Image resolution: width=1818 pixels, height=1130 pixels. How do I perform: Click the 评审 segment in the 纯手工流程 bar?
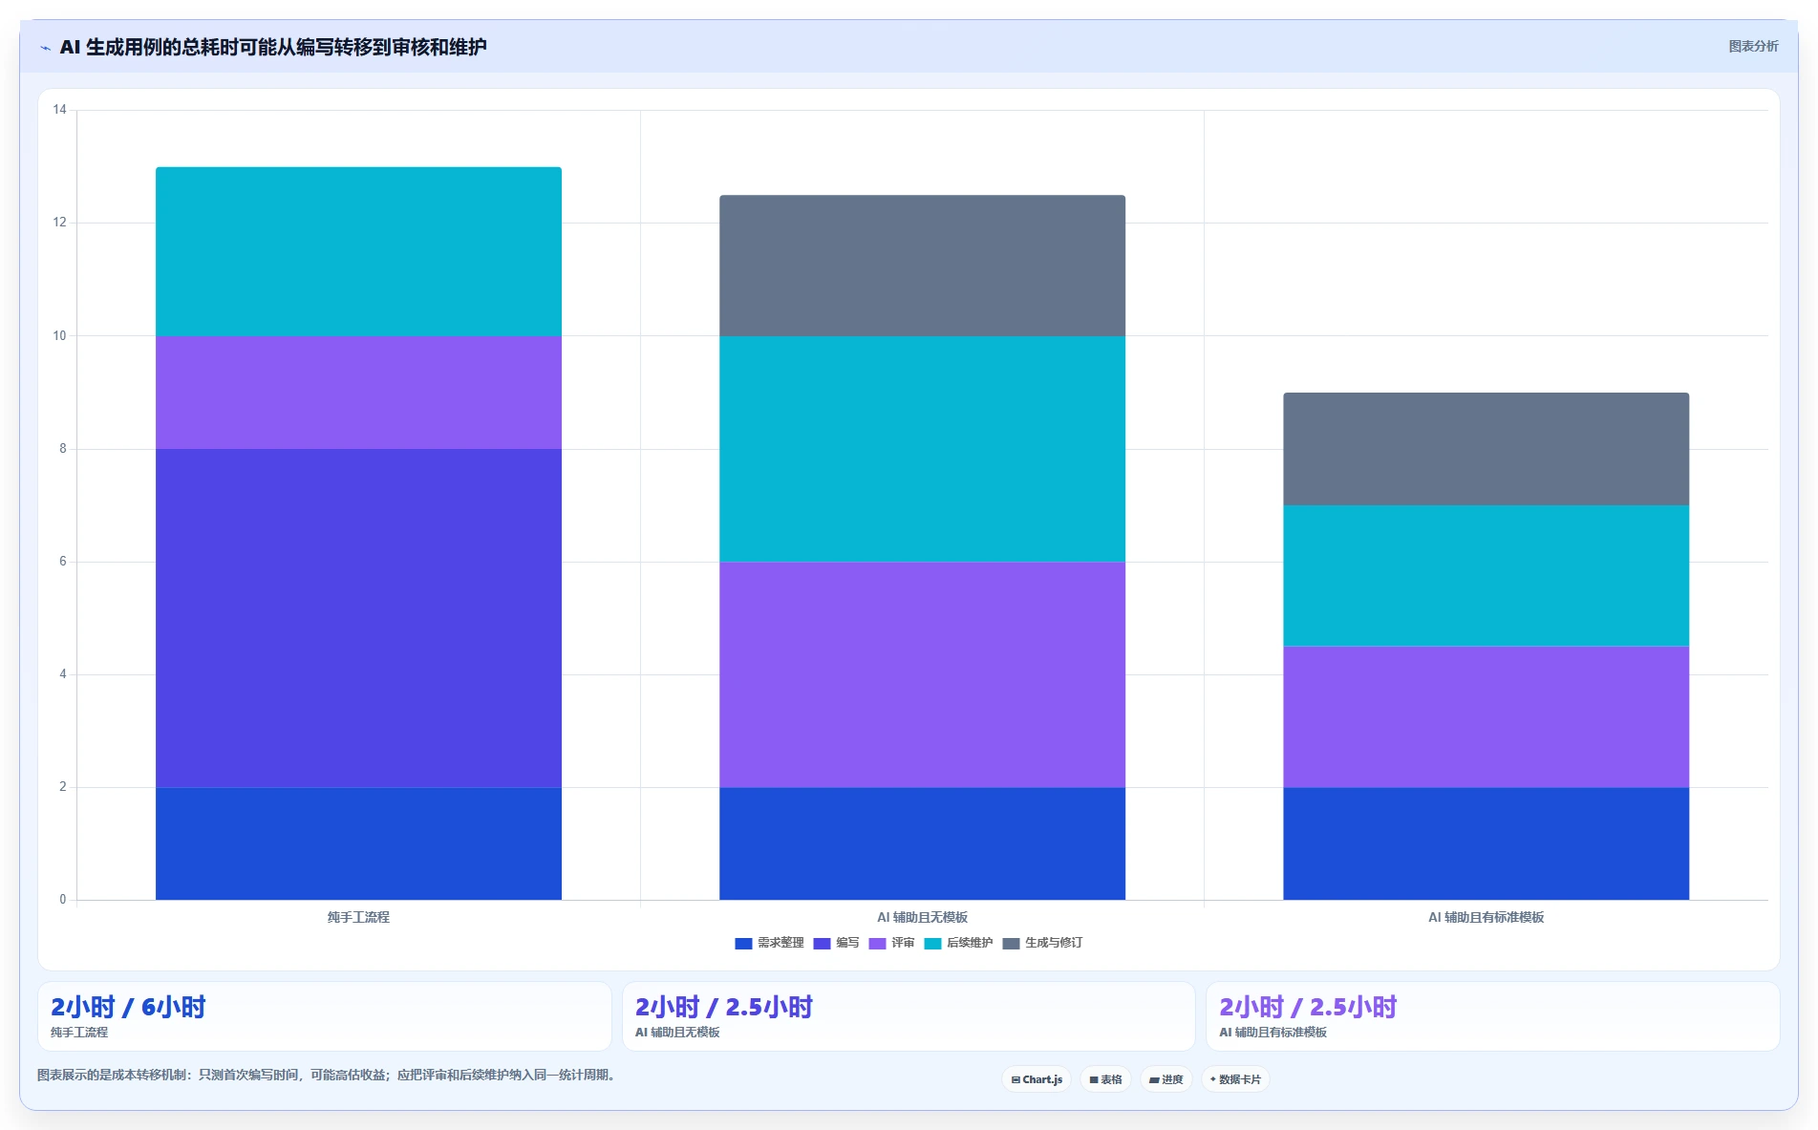(358, 393)
